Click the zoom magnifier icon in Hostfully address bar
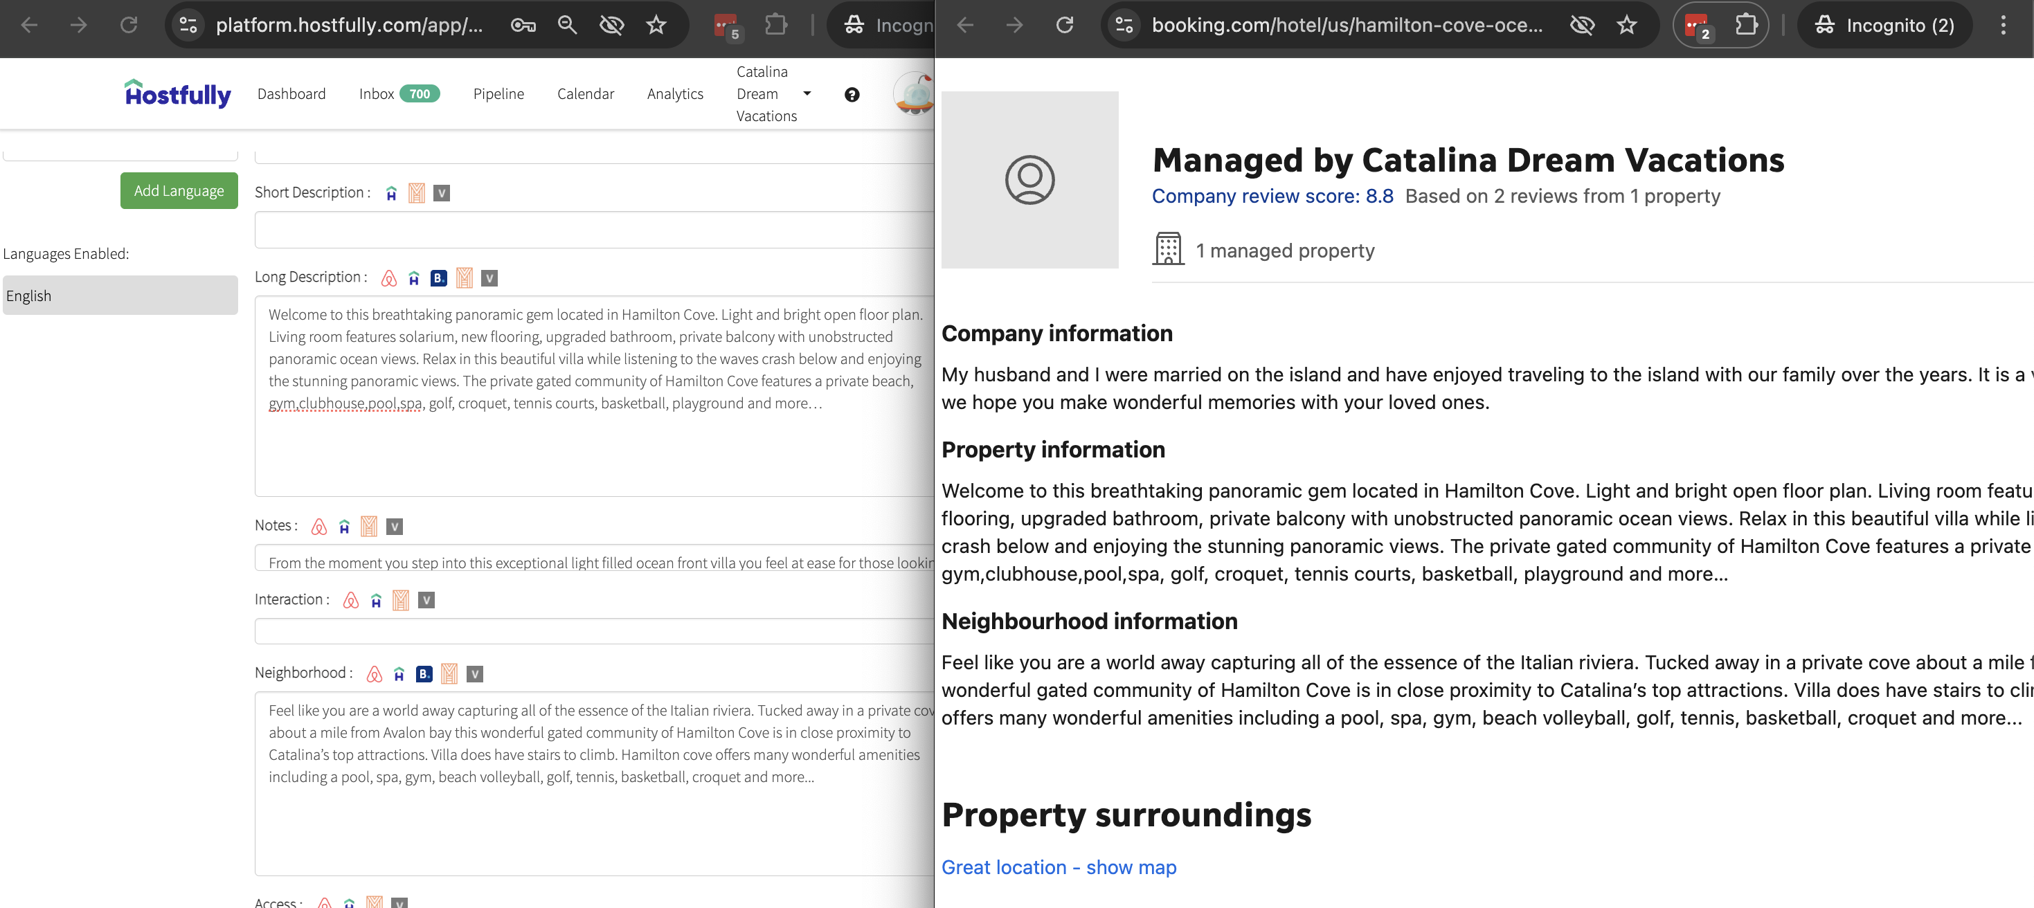The image size is (2034, 908). click(x=567, y=26)
